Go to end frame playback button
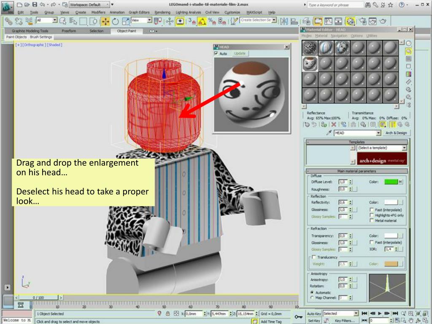Image resolution: width=432 pixels, height=324 pixels. (x=395, y=313)
